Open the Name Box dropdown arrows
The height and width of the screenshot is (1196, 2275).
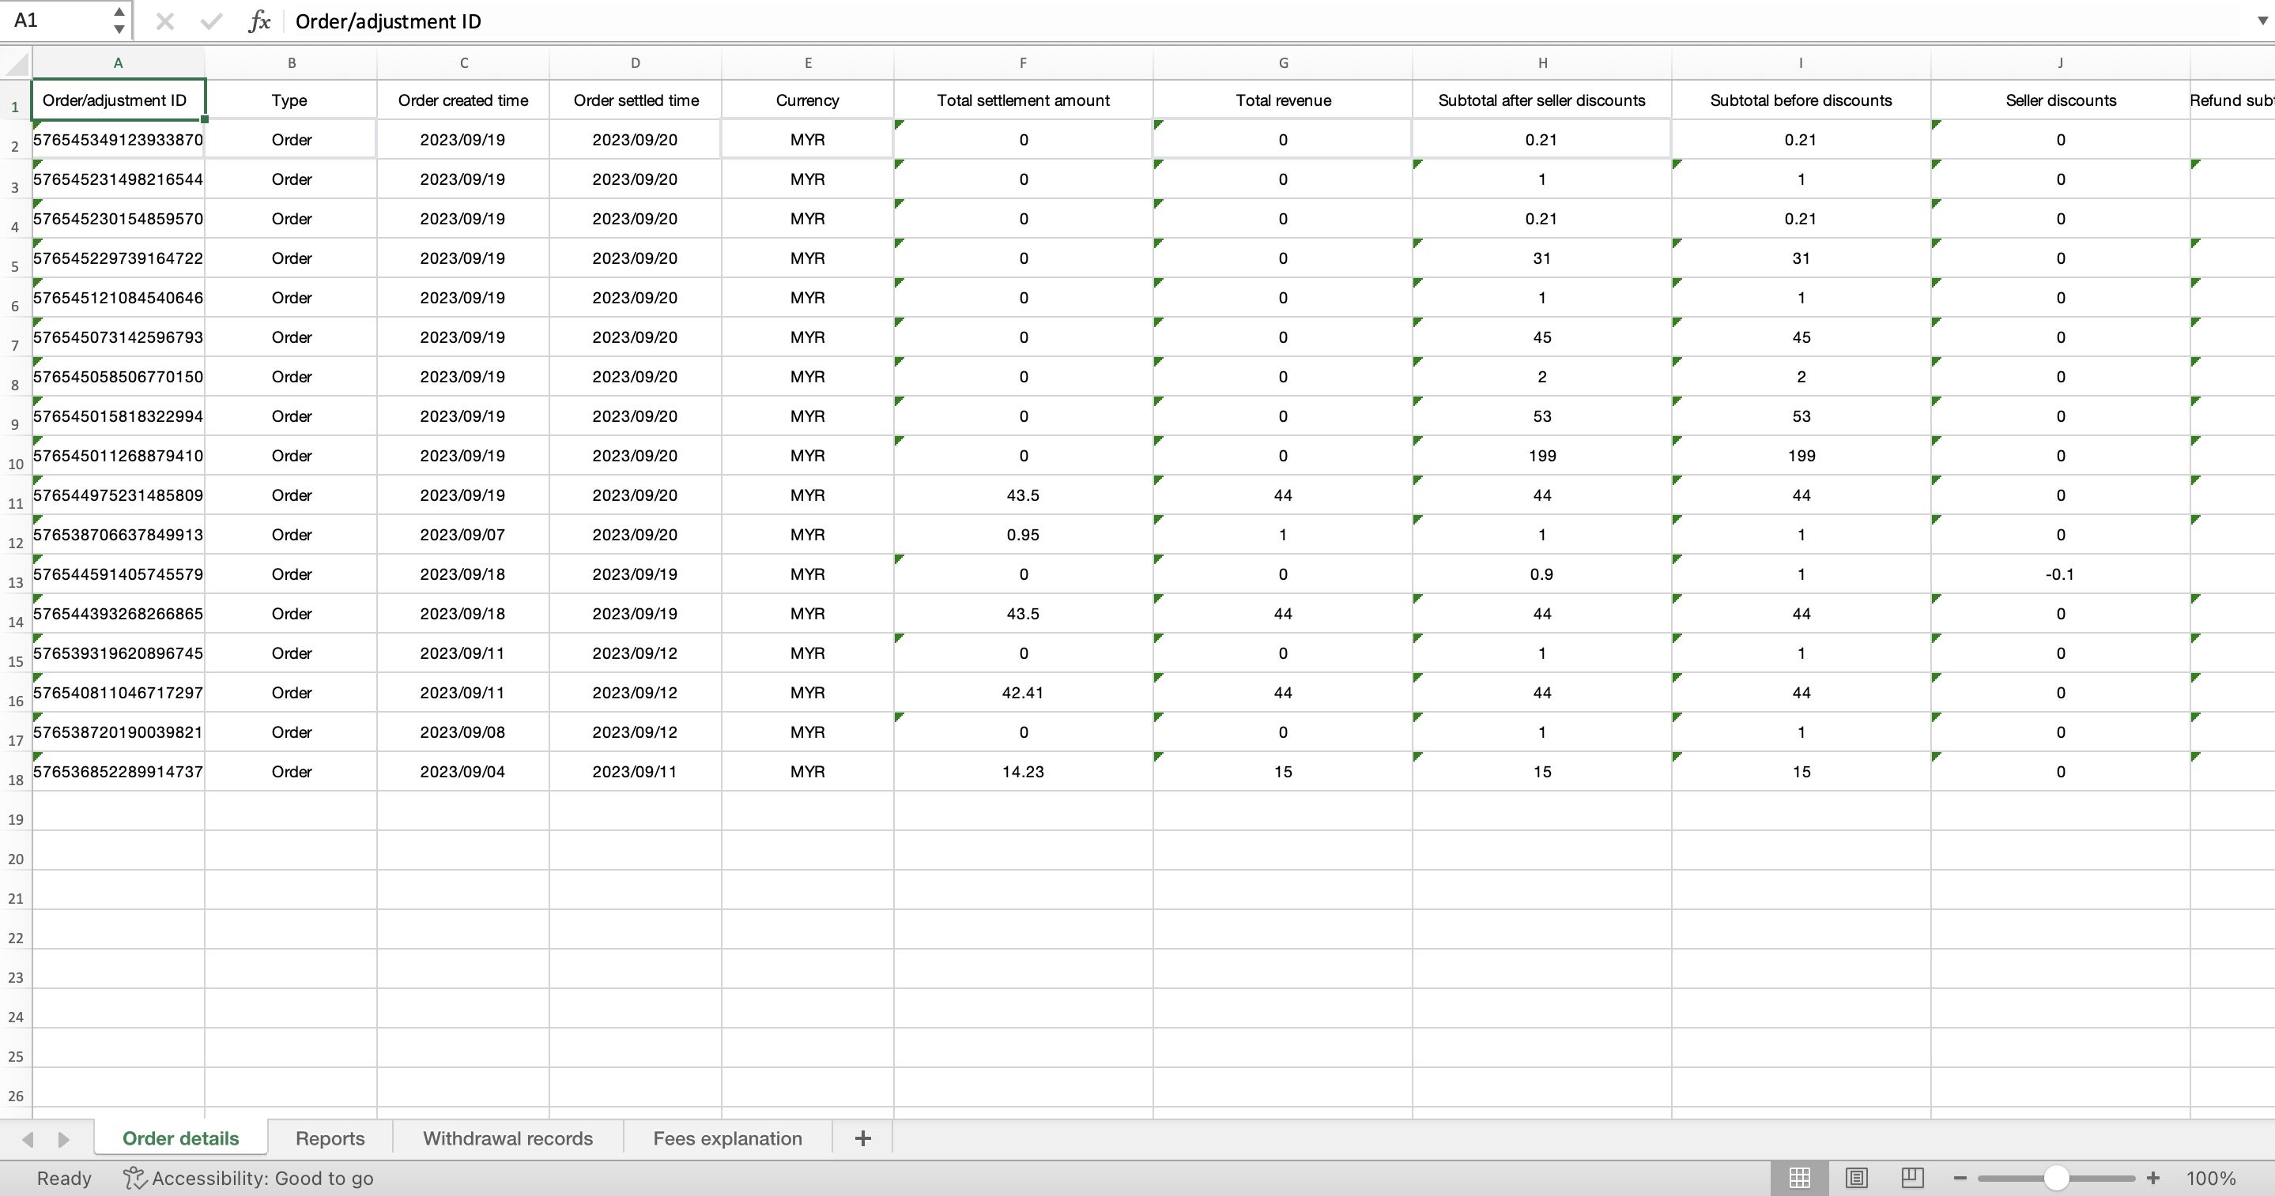[x=119, y=21]
